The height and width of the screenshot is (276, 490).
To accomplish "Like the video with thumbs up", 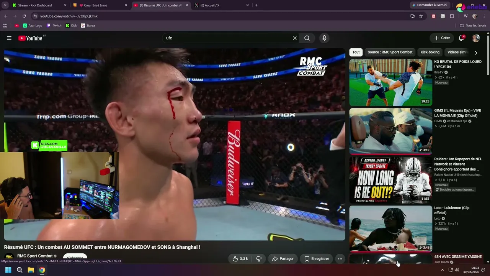I will (240, 259).
